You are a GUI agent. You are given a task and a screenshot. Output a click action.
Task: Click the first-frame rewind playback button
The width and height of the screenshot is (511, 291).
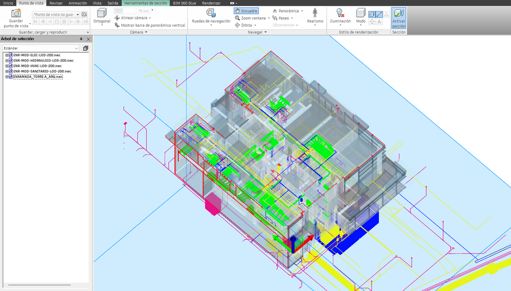pyautogui.click(x=35, y=21)
